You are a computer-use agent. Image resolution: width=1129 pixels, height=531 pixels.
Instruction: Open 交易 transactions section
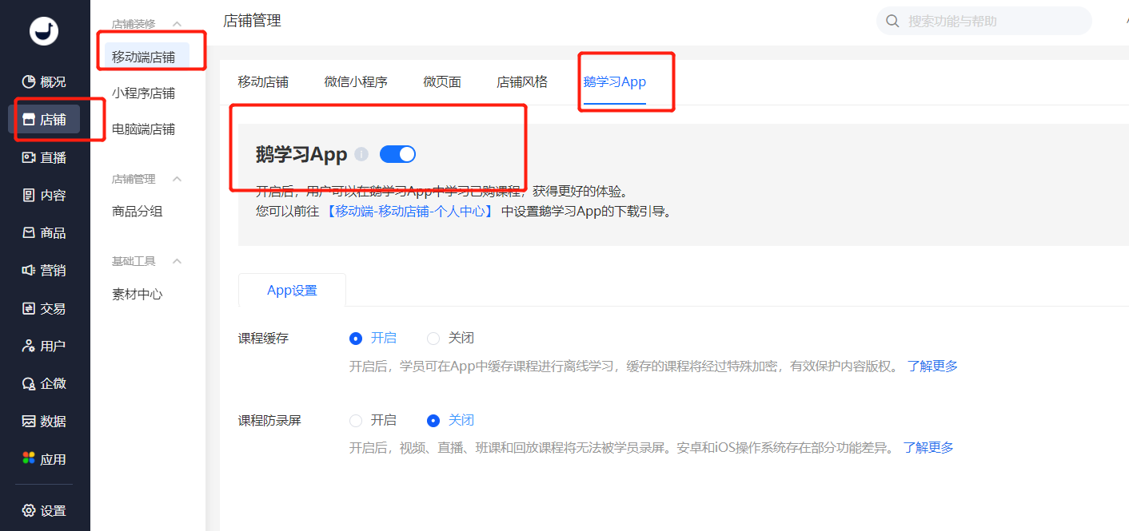click(x=45, y=308)
